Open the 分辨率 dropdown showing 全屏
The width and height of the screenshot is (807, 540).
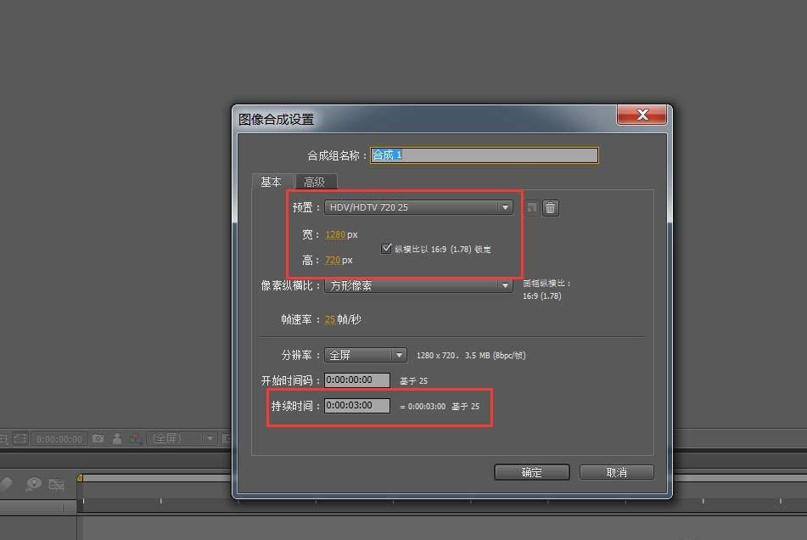pos(365,355)
